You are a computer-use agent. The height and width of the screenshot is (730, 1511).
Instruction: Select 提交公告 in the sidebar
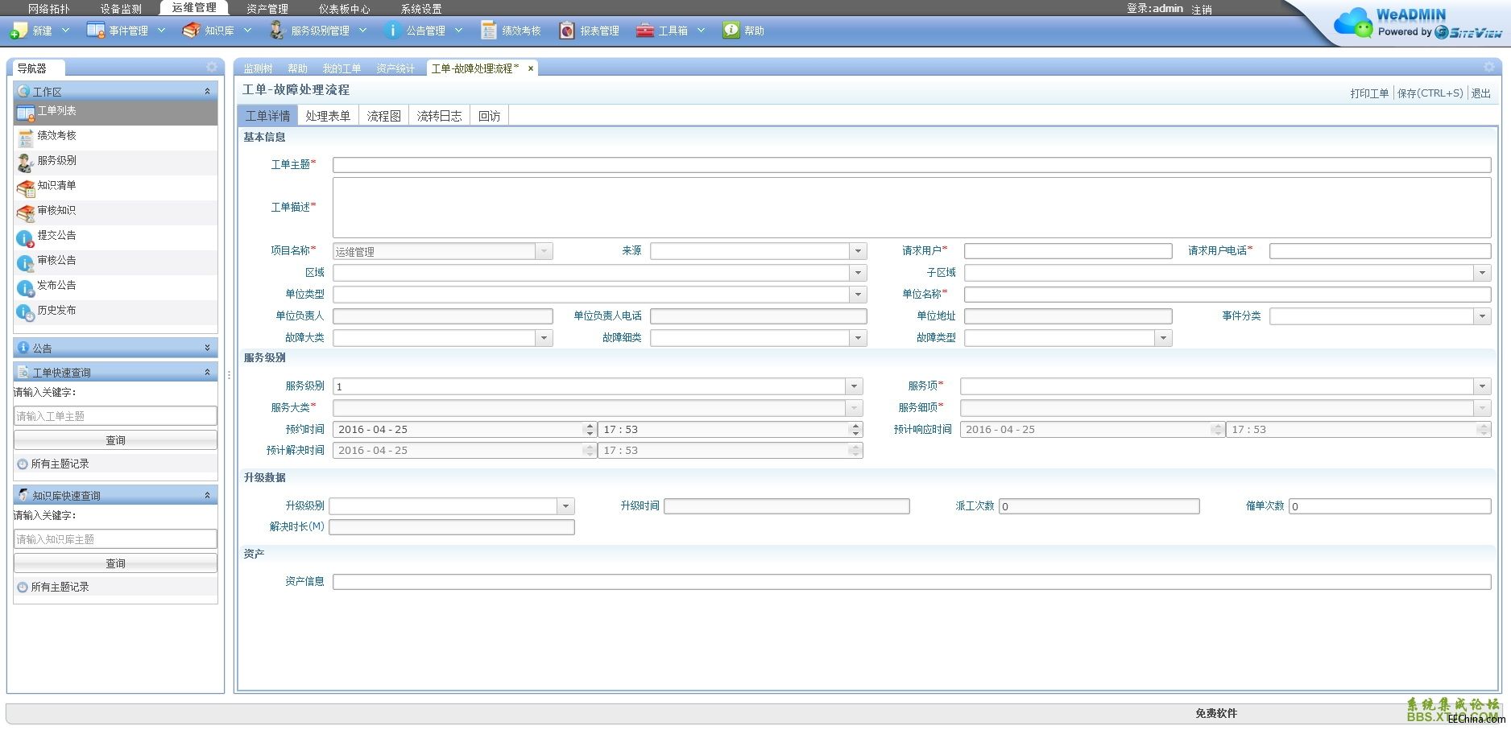pos(56,236)
